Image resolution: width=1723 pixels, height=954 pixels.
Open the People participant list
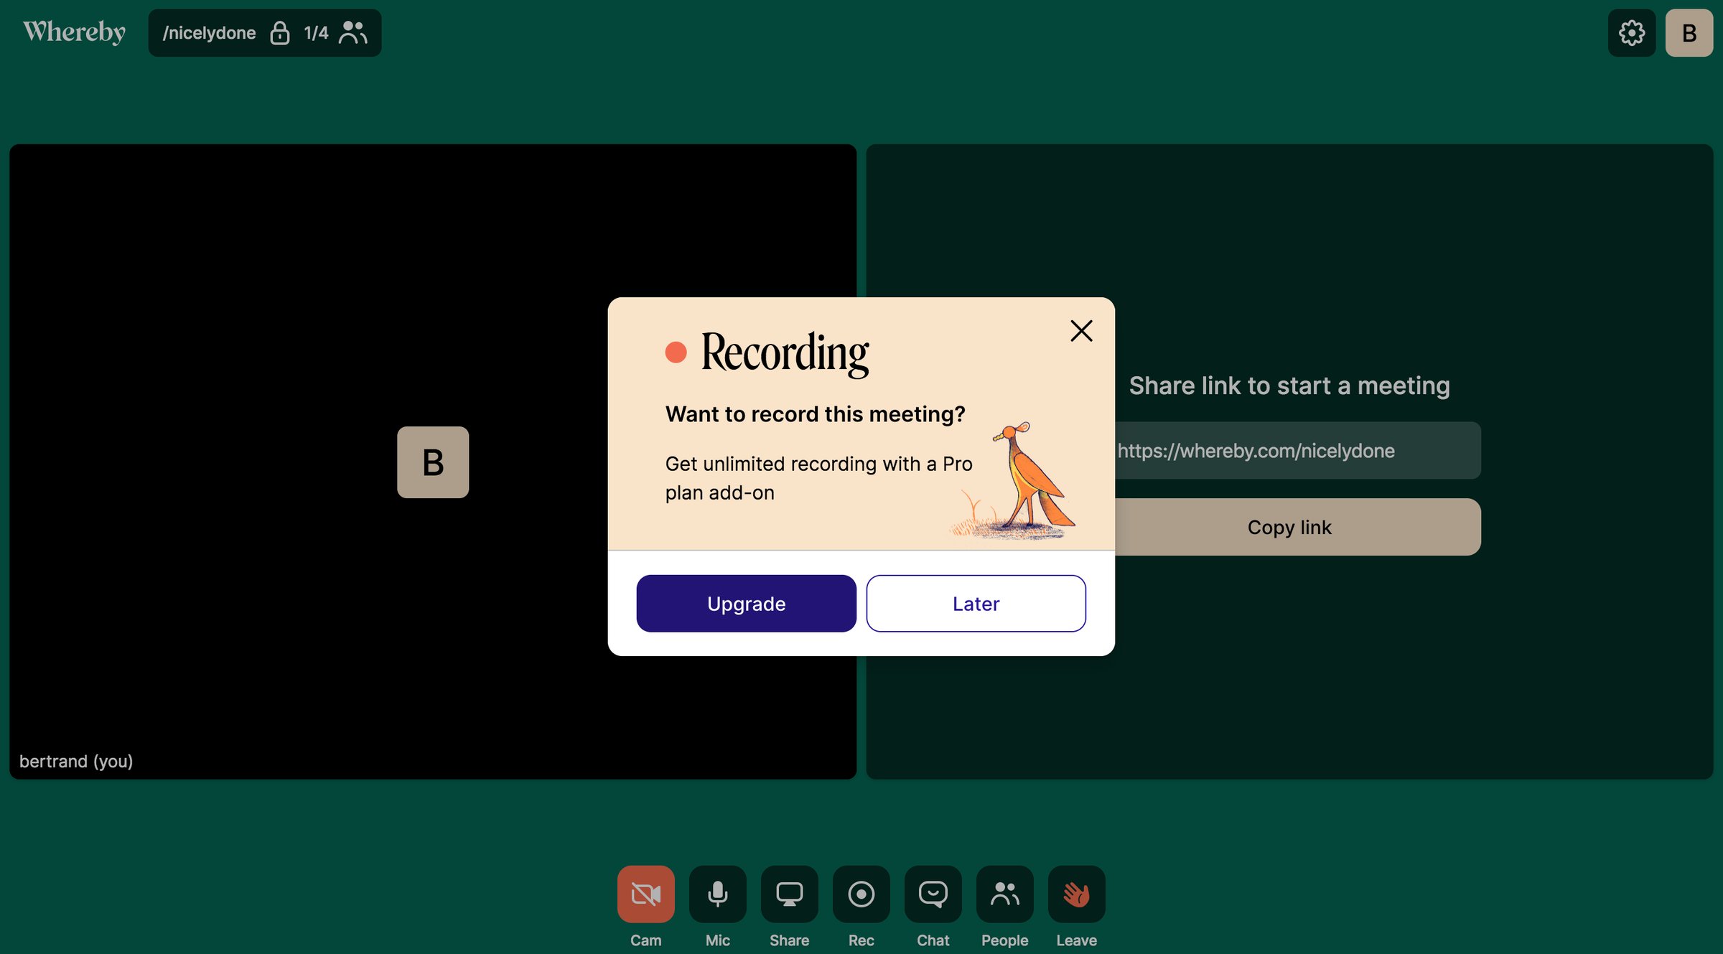tap(1004, 894)
